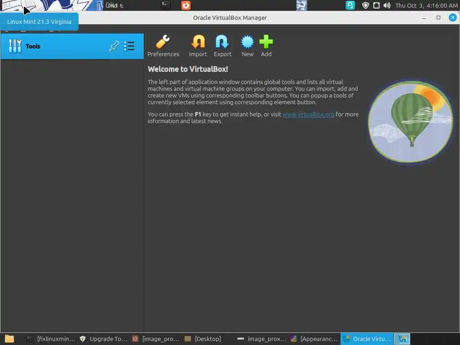Viewport: 460px width, 345px height.
Task: Click the last VirtualBox taskbar icon
Action: point(402,339)
